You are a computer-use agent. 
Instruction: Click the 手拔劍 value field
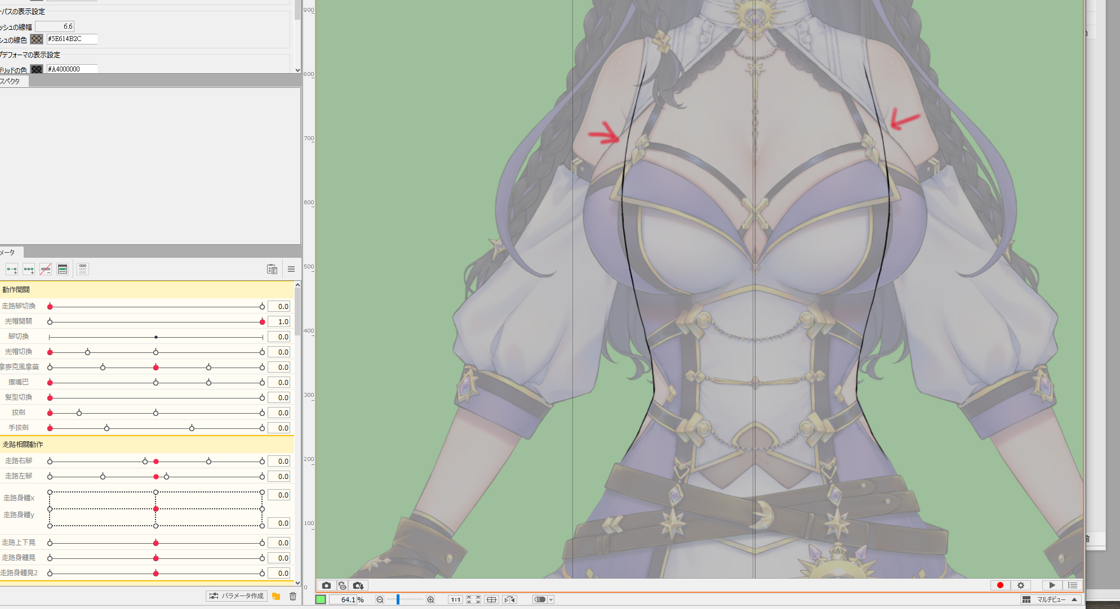[x=279, y=428]
